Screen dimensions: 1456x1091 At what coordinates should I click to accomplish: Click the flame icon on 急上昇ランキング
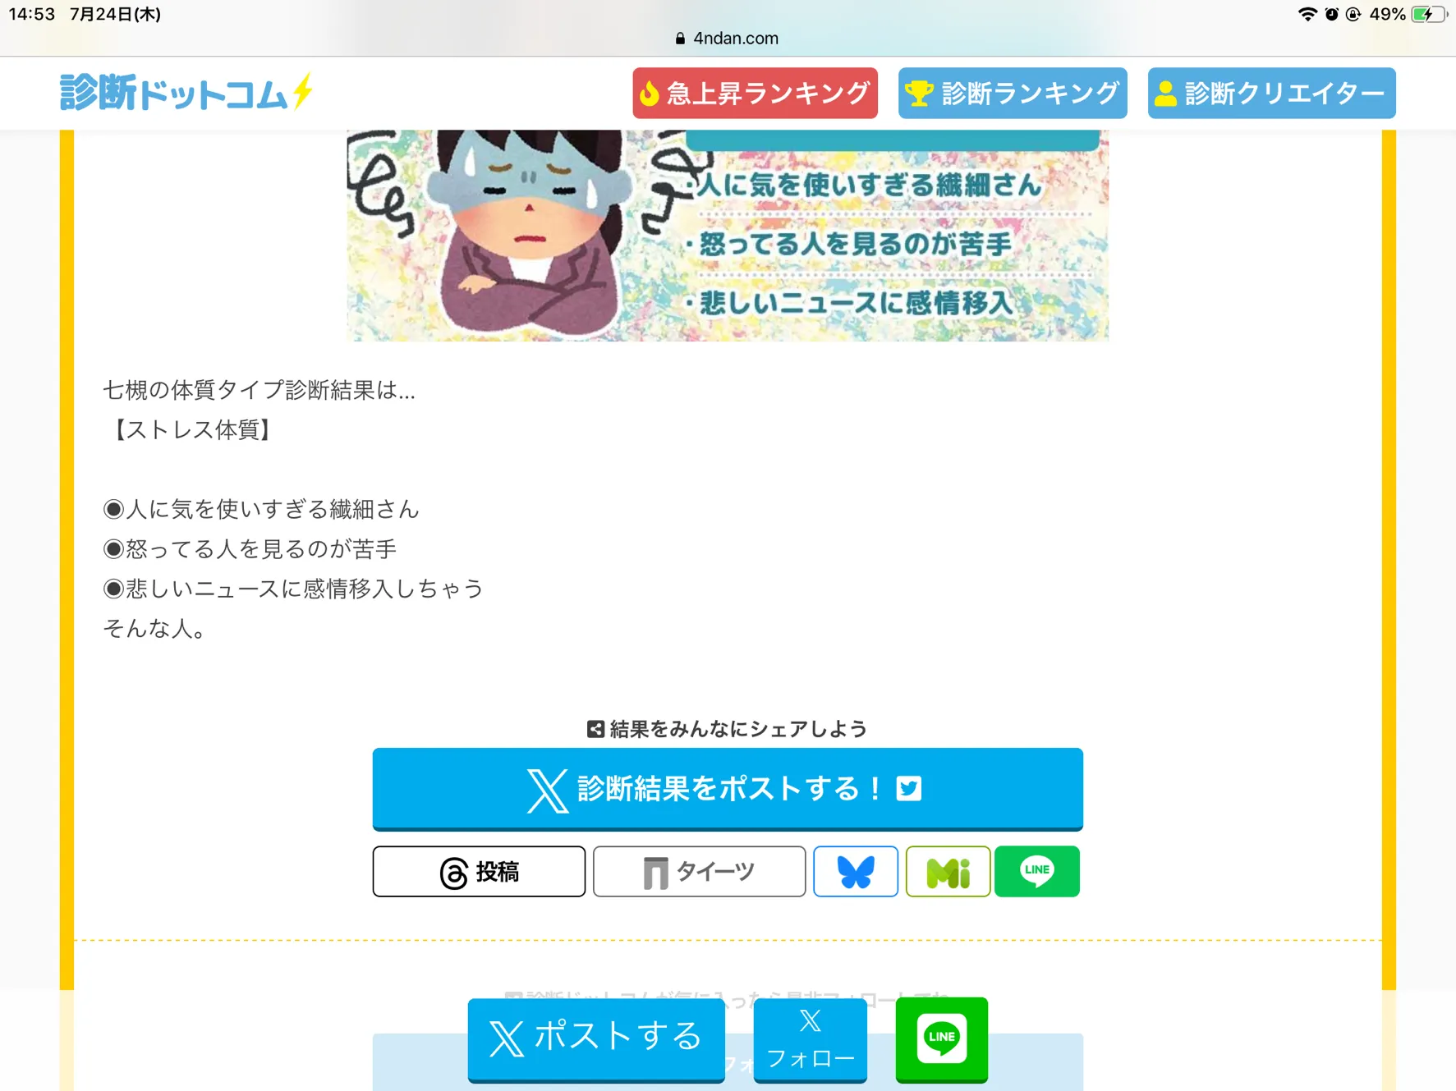650,94
